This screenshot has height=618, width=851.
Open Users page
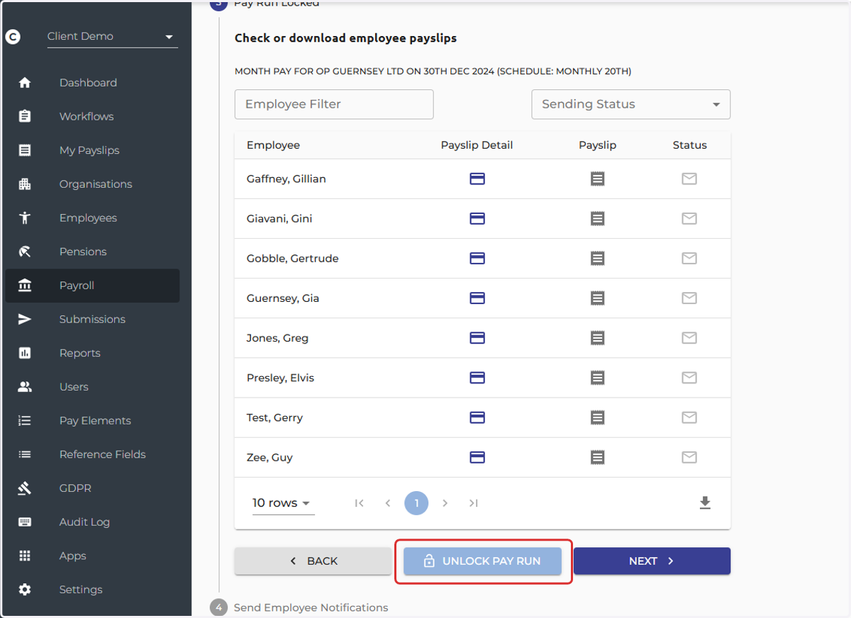tap(92, 387)
